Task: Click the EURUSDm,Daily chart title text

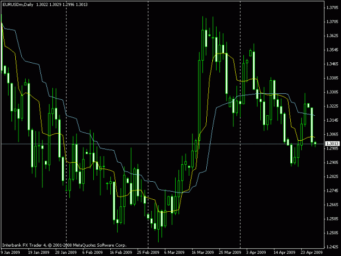Action: (18, 4)
